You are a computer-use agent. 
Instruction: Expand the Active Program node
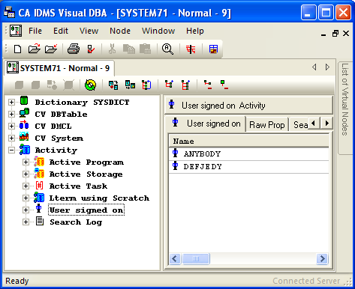pyautogui.click(x=26, y=162)
